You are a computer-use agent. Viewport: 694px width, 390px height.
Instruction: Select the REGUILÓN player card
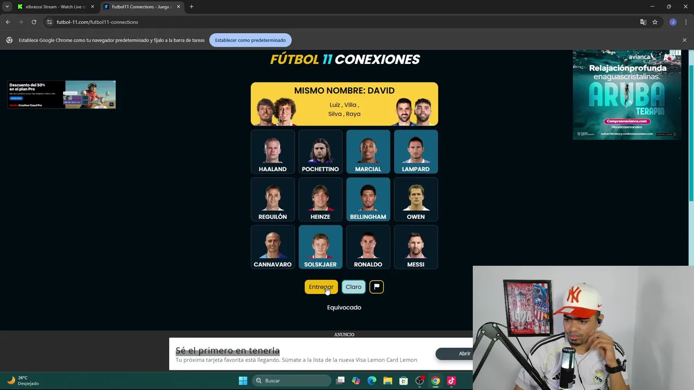[x=272, y=199]
